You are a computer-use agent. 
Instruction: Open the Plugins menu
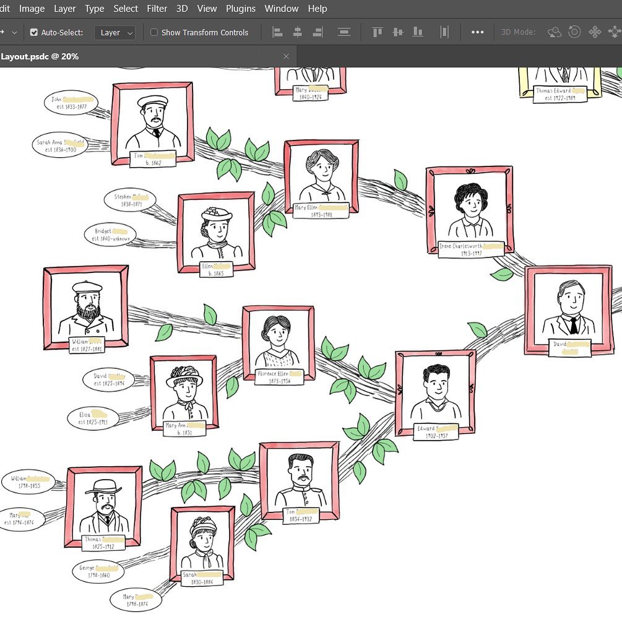point(241,9)
